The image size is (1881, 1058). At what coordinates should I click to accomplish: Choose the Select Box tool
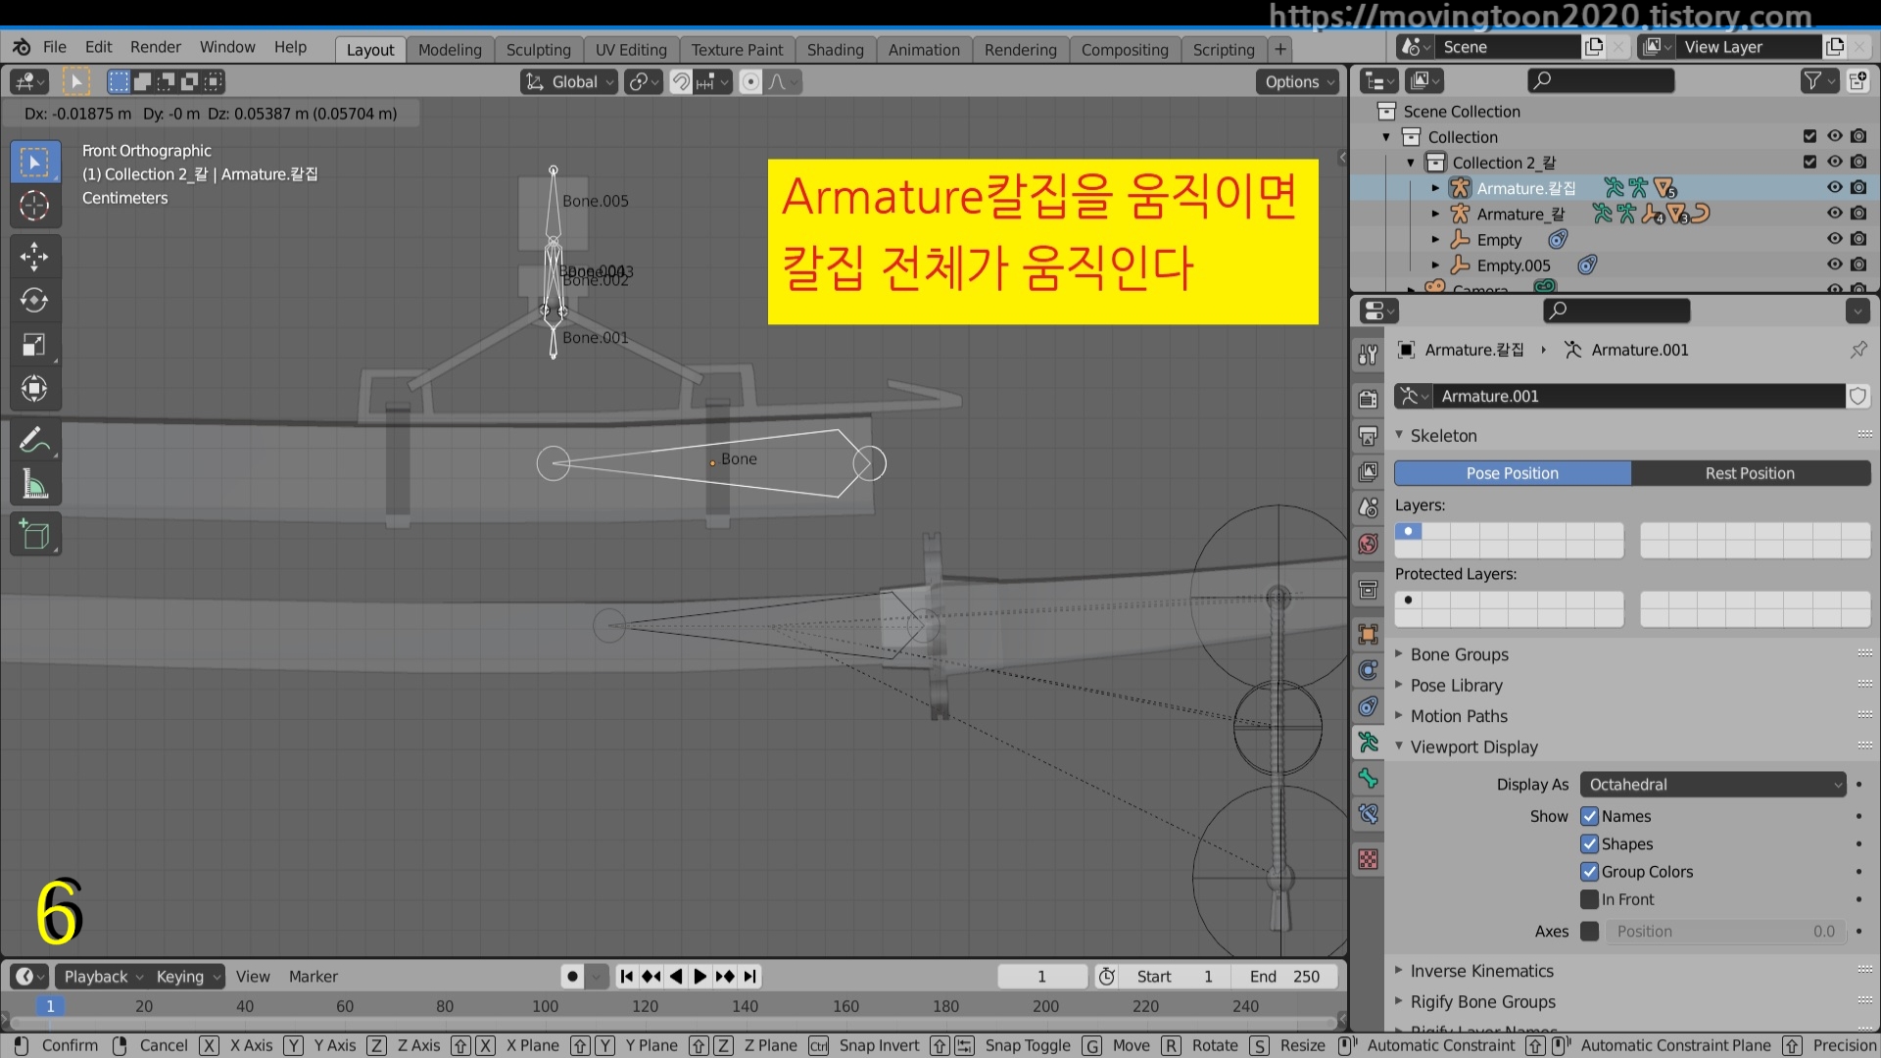tap(34, 162)
